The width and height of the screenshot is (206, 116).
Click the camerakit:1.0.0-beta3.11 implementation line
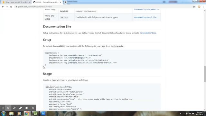coord(75,55)
